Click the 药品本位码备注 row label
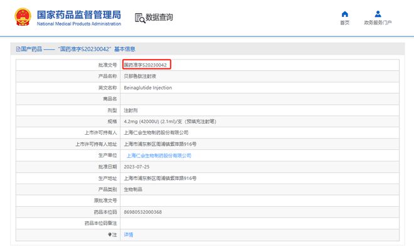414x247 pixels. click(x=100, y=223)
